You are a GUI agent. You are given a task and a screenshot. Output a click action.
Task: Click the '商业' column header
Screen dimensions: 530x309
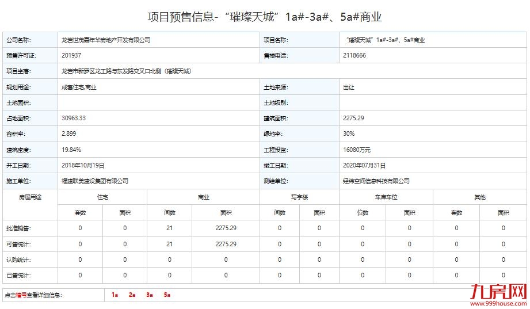click(x=204, y=197)
